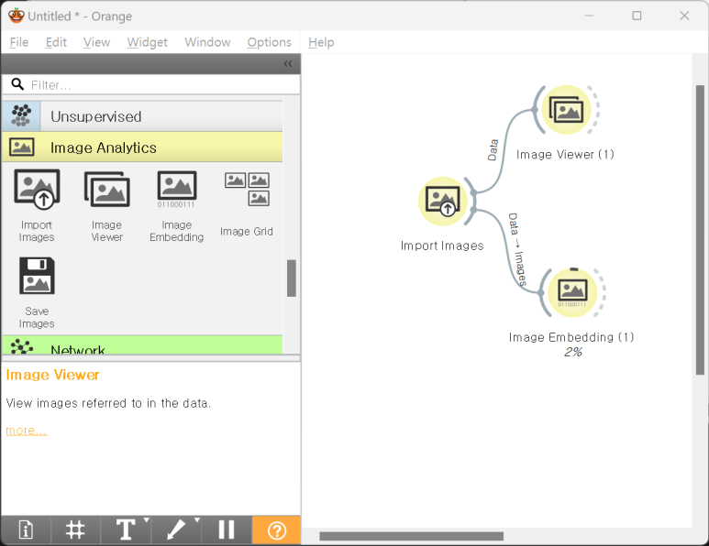Close the Orange window
This screenshot has height=546, width=709.
tap(684, 16)
